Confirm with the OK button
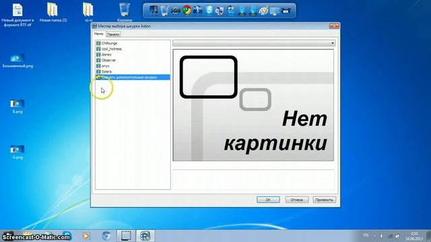 point(268,200)
